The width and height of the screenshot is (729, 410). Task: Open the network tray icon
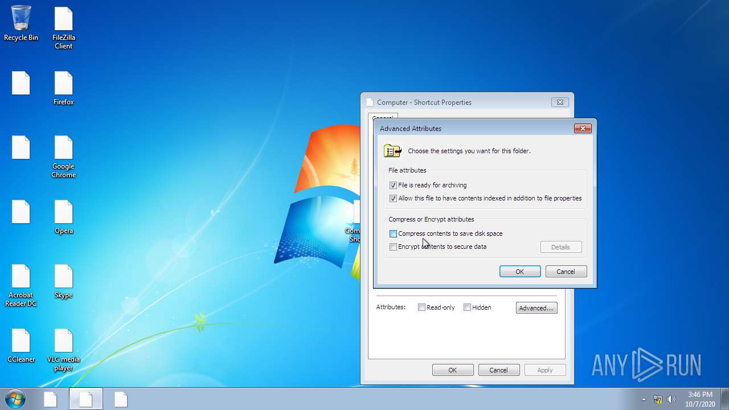coord(658,399)
